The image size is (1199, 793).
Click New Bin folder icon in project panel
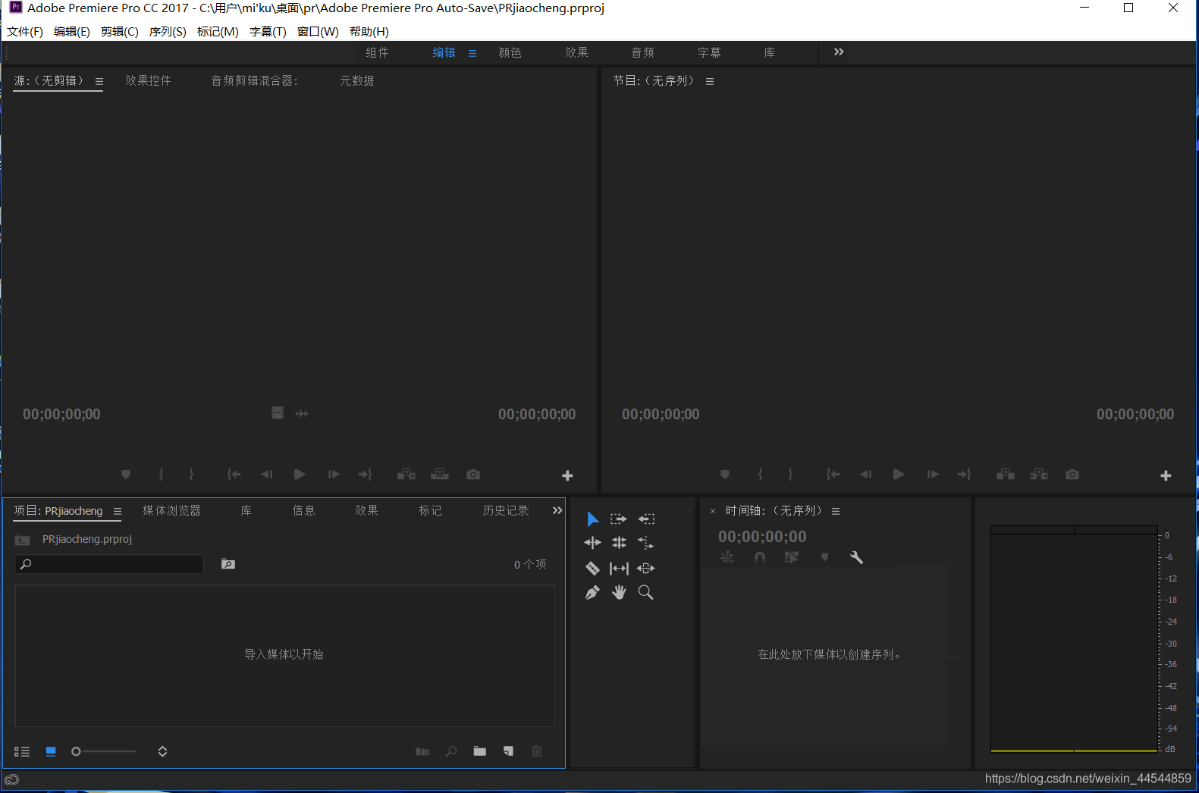coord(480,751)
